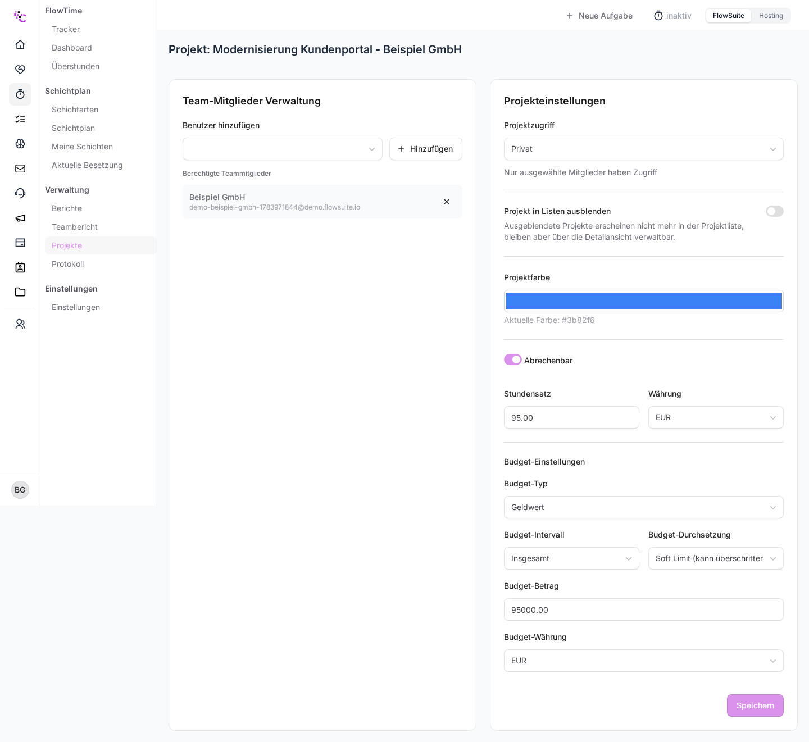Toggle Projekt in Listen ausblenden switch
809x742 pixels.
(x=775, y=211)
